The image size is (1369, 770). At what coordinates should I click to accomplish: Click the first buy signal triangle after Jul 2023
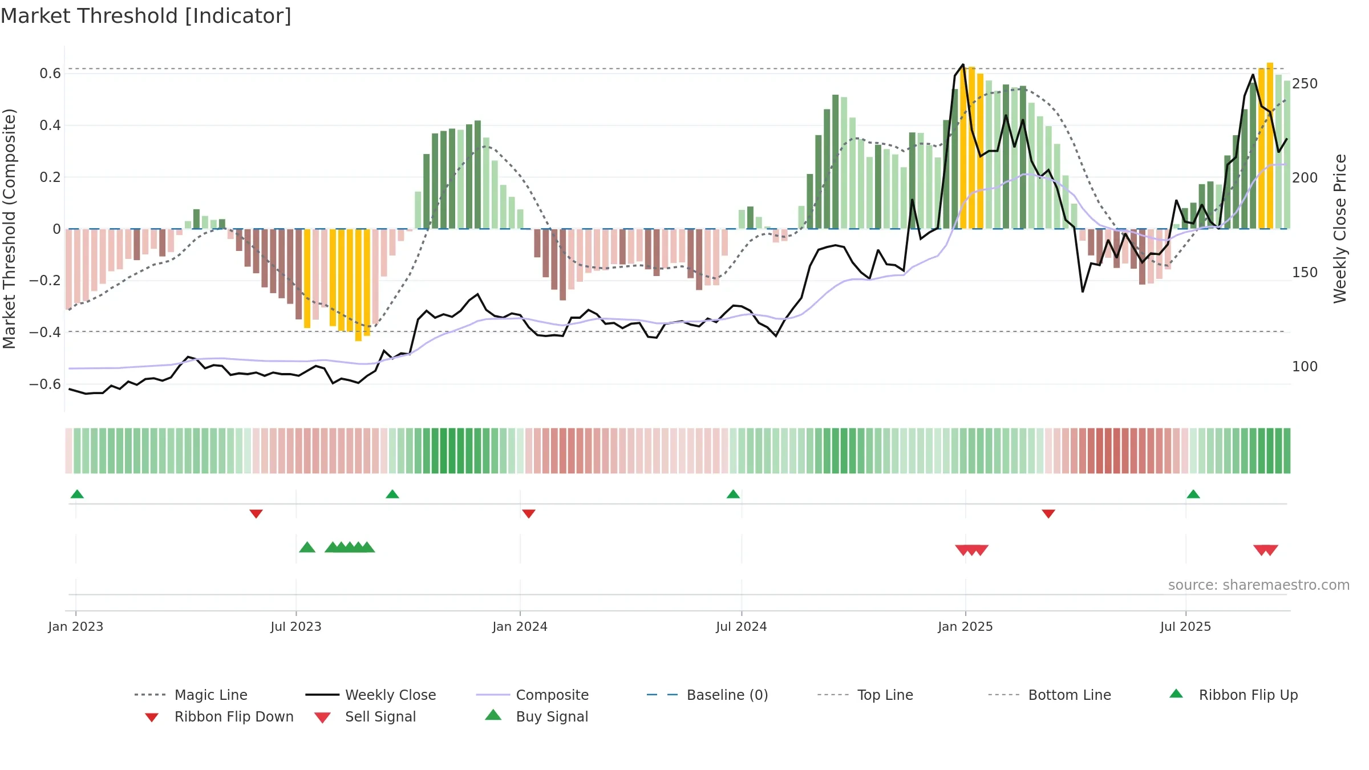click(307, 548)
